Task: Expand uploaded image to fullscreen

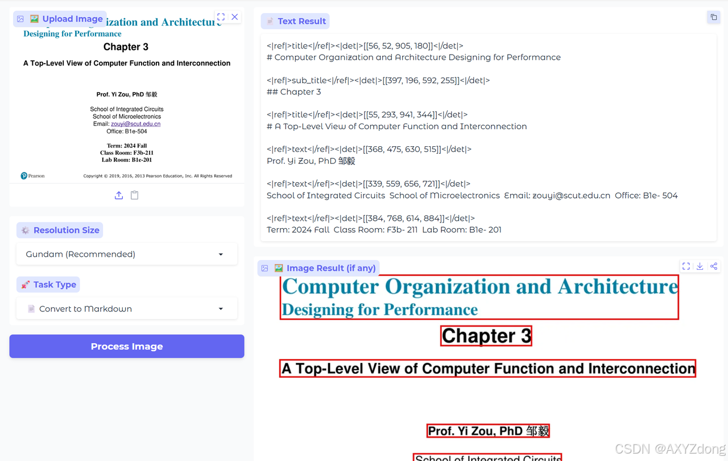Action: 221,17
